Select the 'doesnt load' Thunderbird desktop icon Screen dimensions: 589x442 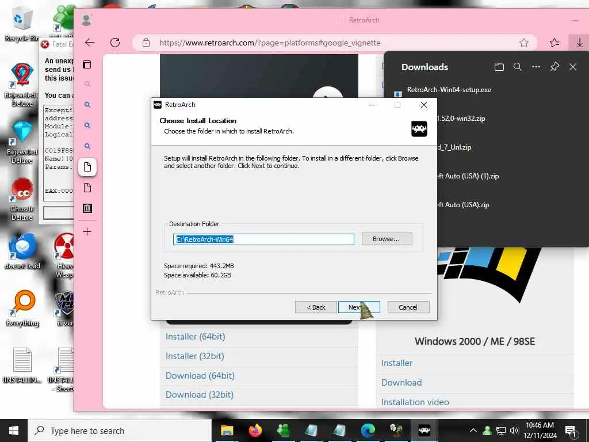coord(22,251)
